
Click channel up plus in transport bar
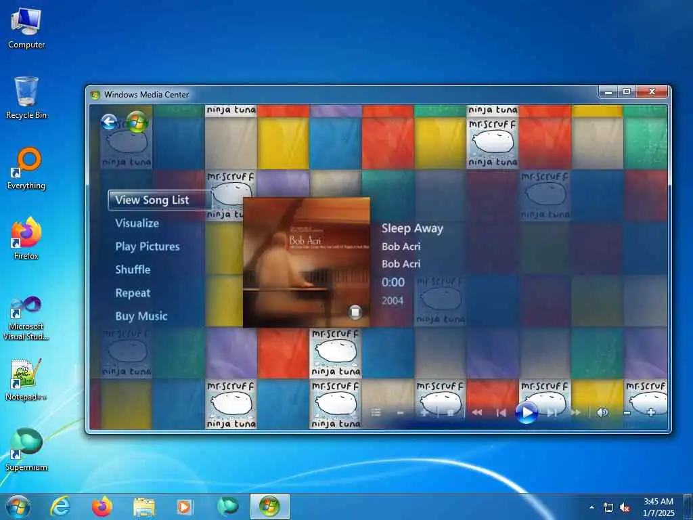coord(424,412)
